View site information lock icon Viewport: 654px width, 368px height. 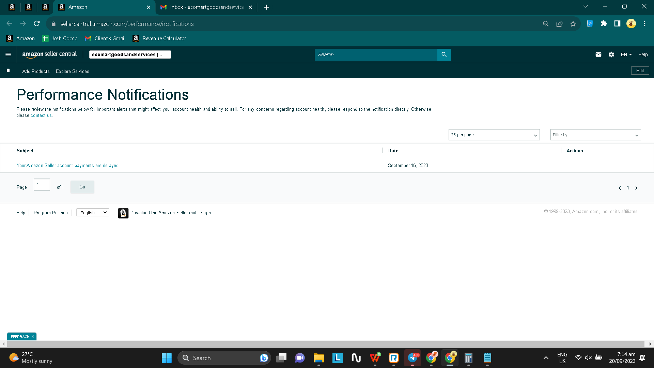[x=53, y=24]
